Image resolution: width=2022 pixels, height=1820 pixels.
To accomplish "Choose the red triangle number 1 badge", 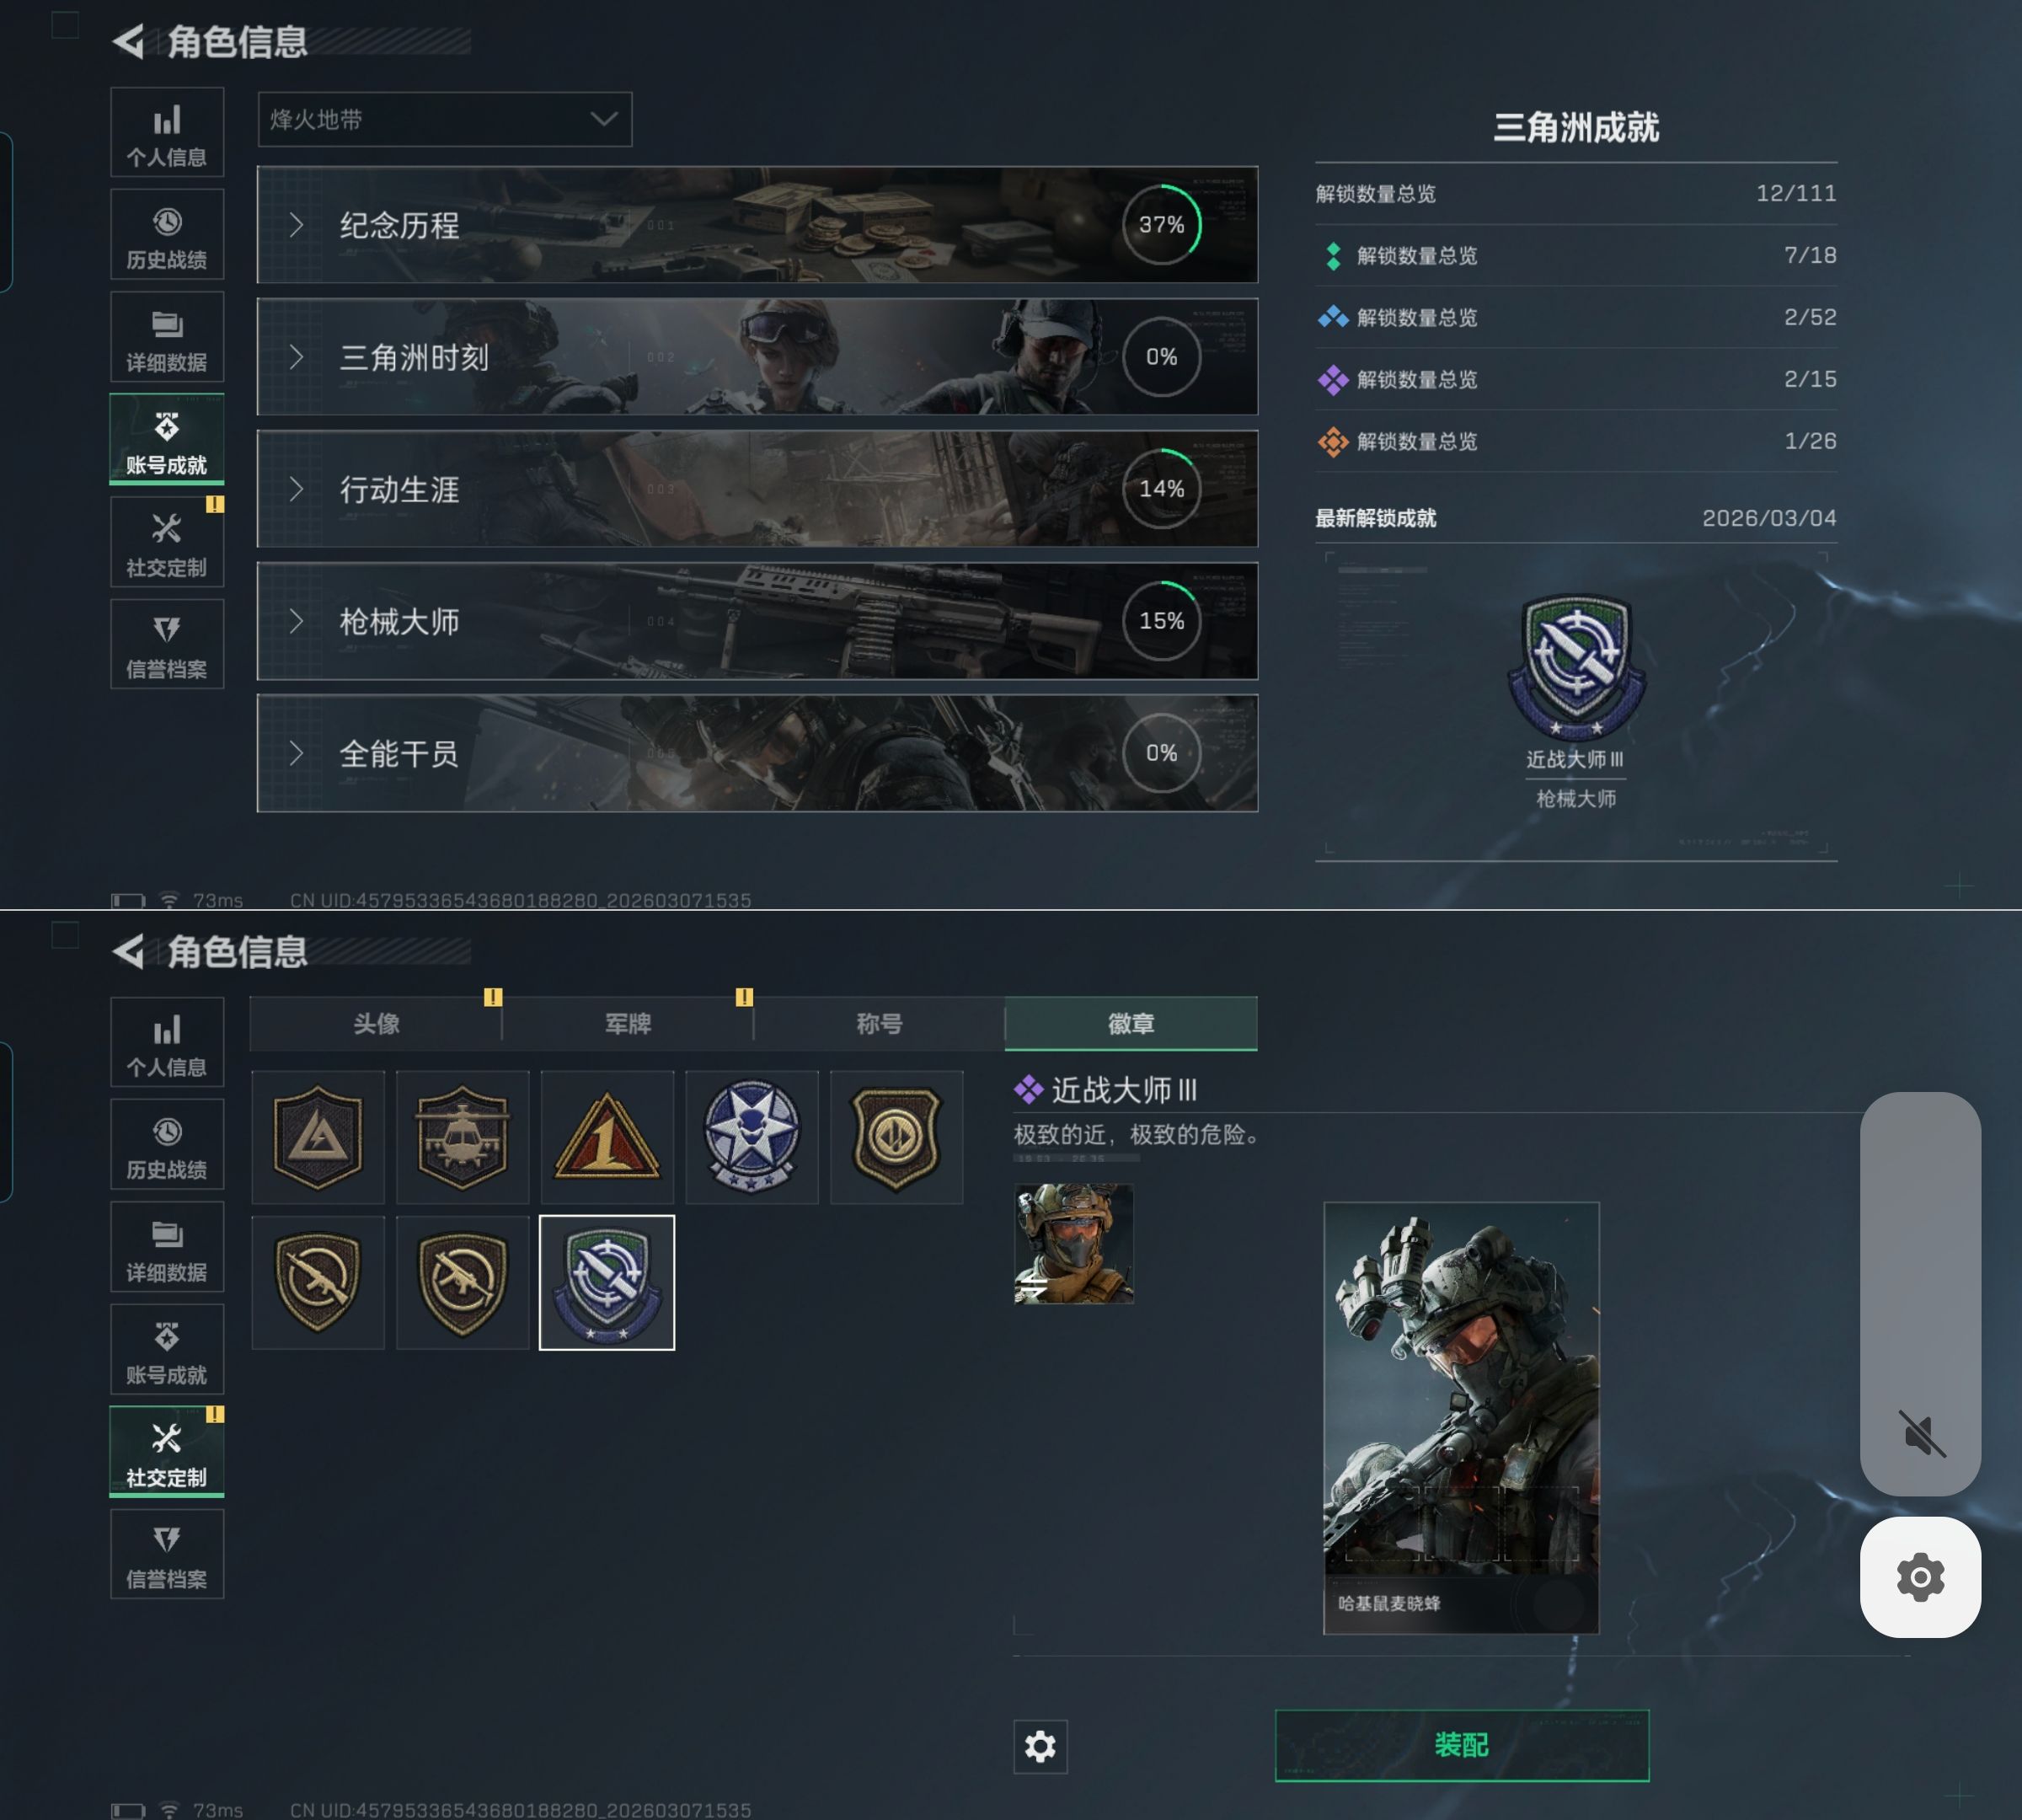I will point(607,1137).
